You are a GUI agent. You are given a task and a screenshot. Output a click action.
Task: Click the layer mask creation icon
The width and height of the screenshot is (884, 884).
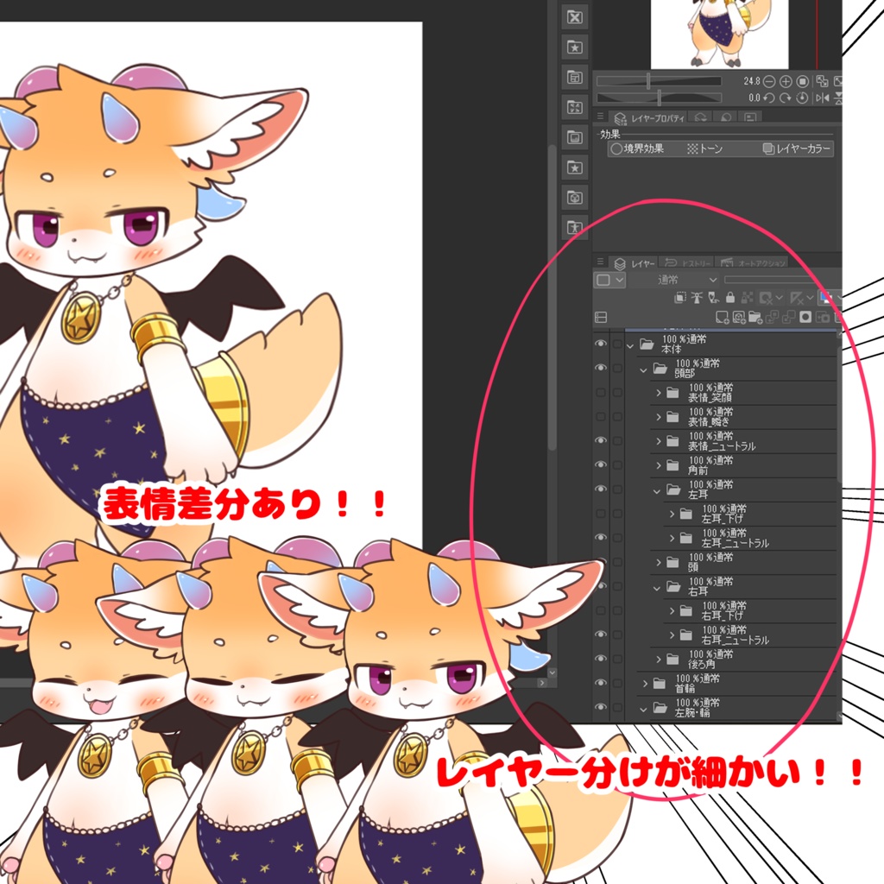[804, 317]
